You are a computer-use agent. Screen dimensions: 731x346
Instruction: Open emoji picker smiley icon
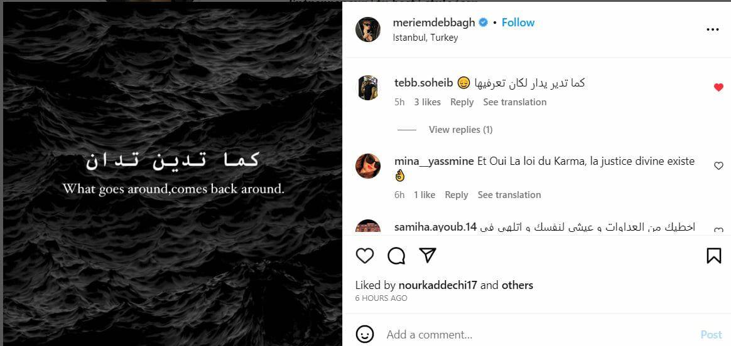[365, 333]
